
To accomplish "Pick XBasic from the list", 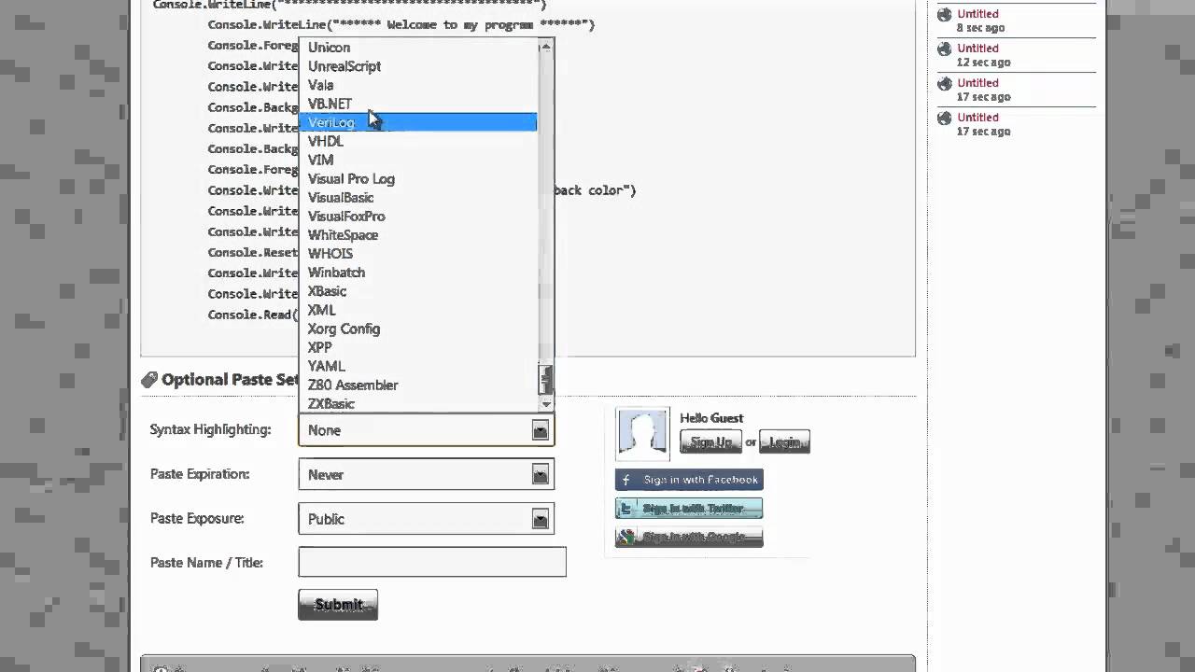I will pos(327,290).
